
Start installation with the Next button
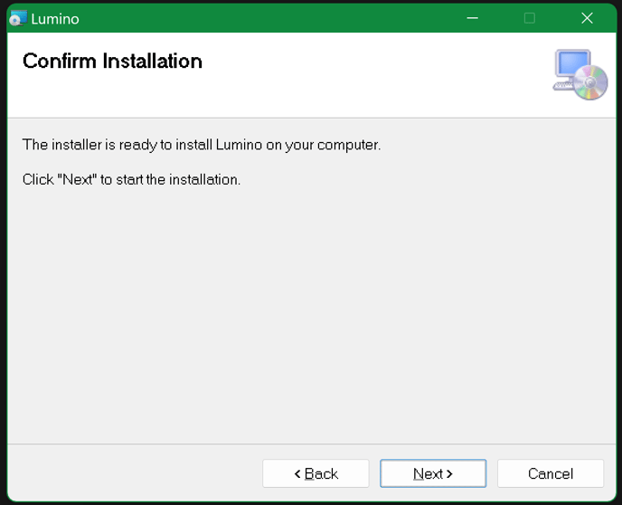[433, 473]
